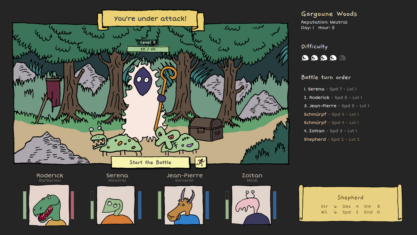
Task: Click the Shepherd stats parchment scroll
Action: pyautogui.click(x=350, y=203)
